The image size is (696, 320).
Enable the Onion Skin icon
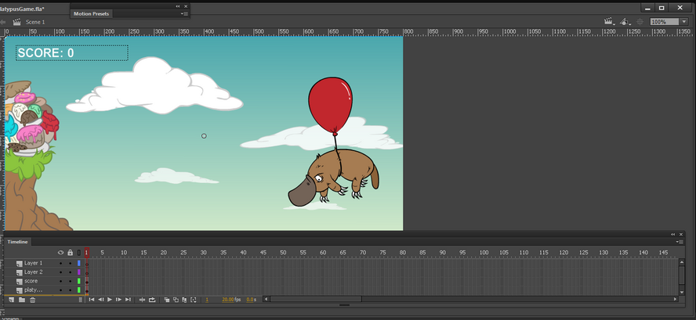[x=165, y=300]
